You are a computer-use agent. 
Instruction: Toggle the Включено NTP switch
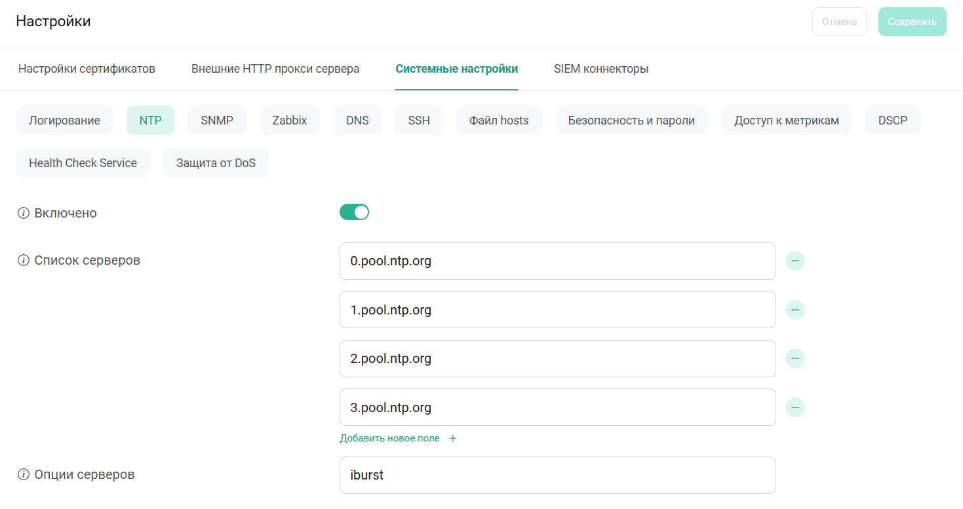pyautogui.click(x=354, y=212)
